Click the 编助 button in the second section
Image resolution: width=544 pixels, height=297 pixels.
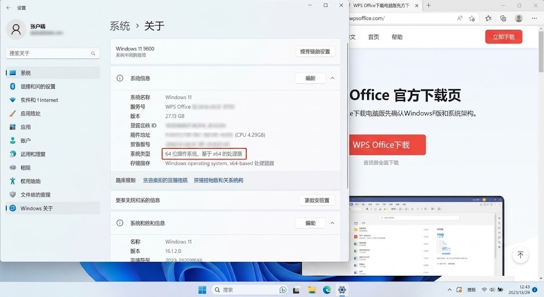[x=310, y=223]
